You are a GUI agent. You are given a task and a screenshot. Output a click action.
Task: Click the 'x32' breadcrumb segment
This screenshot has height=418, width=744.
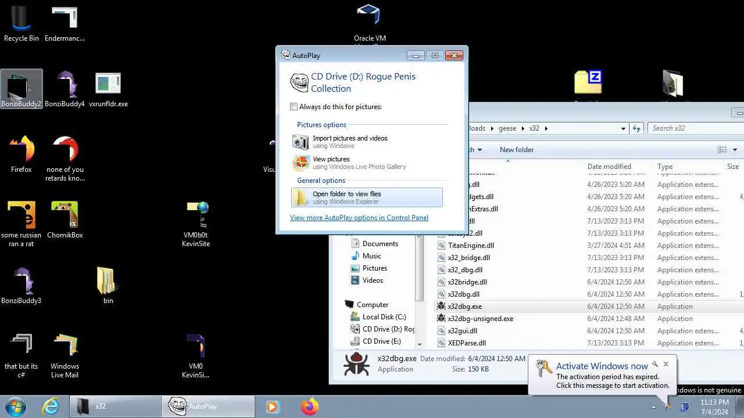[535, 128]
